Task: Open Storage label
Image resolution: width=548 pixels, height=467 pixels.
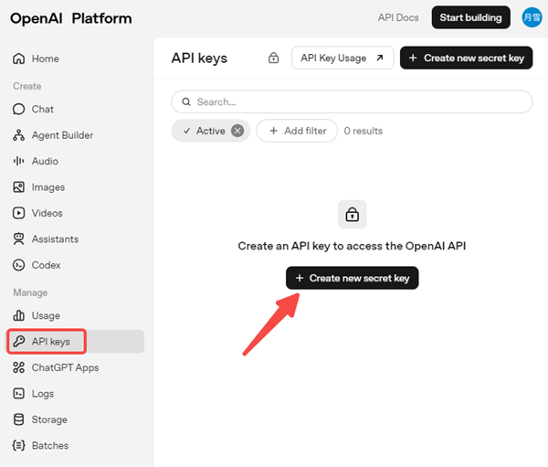Action: pos(49,419)
